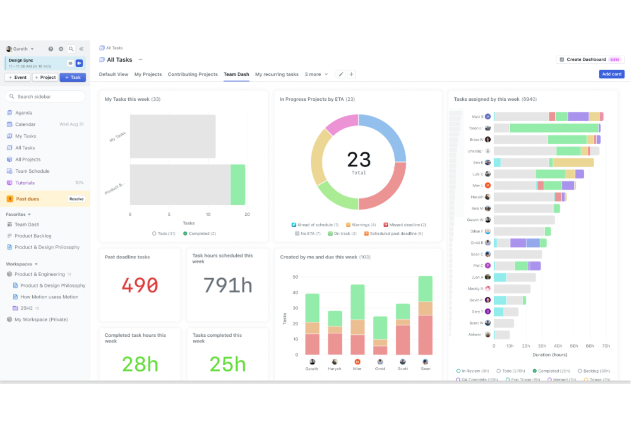
Task: Collapse the Workspaces section
Action: point(36,264)
